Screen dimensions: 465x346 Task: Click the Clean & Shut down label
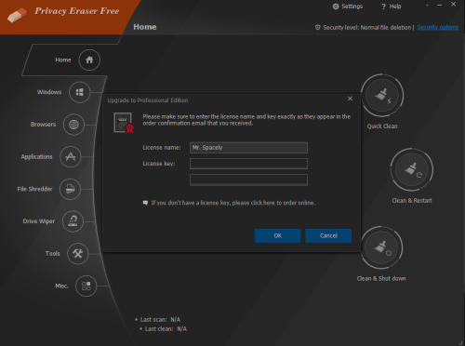[381, 278]
